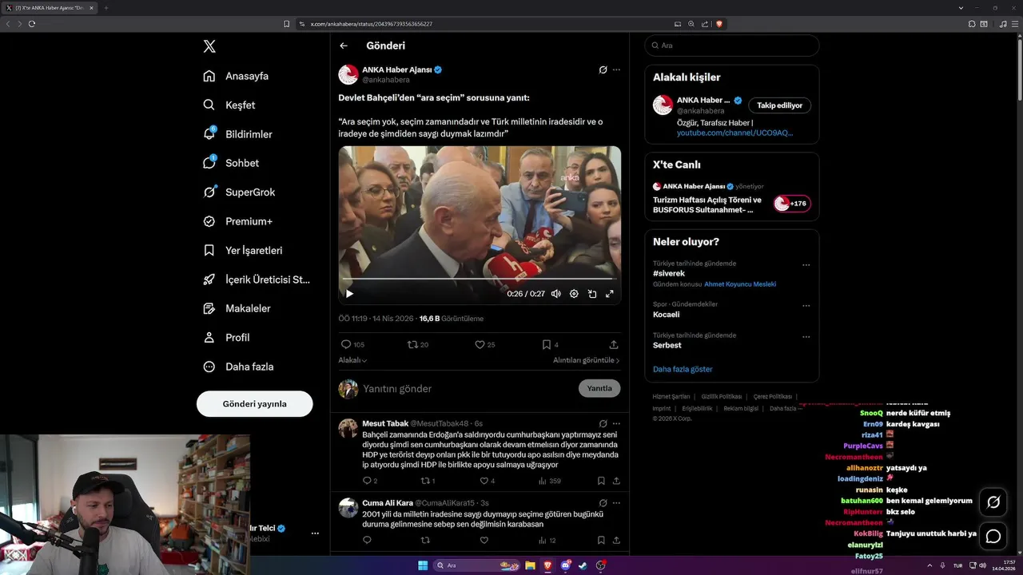
Task: Click Daha fazla göster link
Action: (683, 369)
